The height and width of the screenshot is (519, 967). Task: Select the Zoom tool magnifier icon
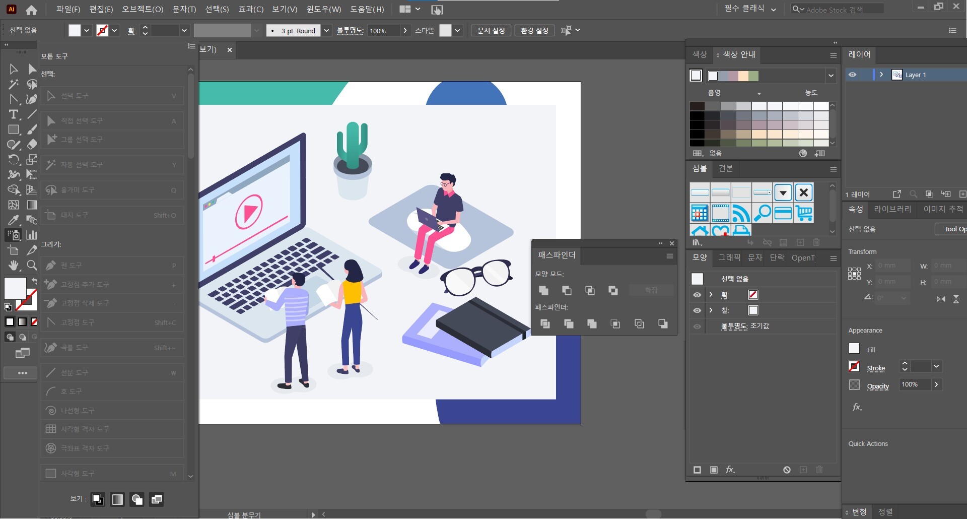(x=32, y=265)
